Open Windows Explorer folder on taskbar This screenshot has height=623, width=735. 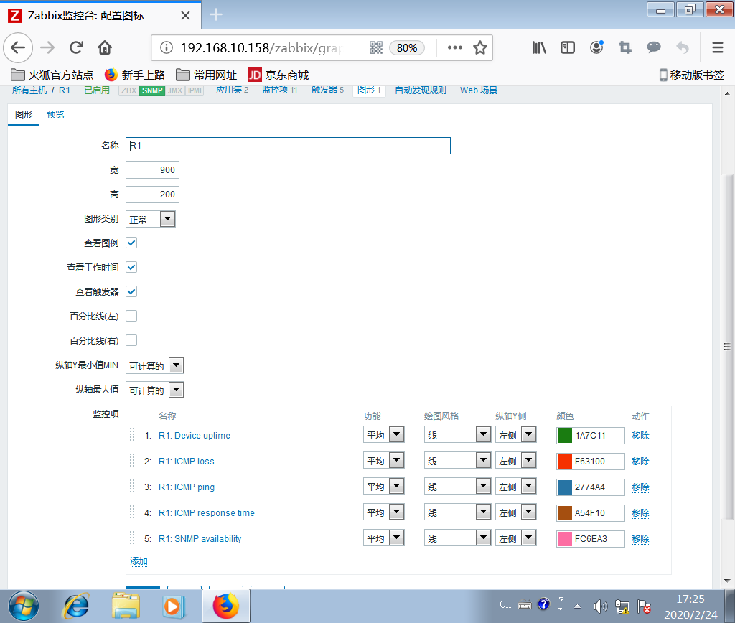click(126, 606)
